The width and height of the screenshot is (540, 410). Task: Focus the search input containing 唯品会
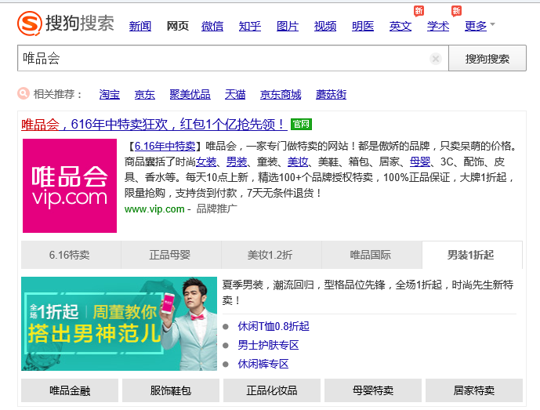click(x=219, y=59)
